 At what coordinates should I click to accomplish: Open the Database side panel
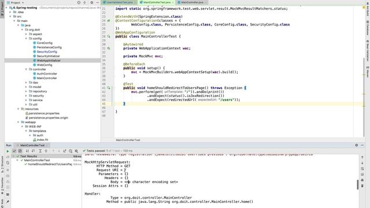[x=368, y=28]
